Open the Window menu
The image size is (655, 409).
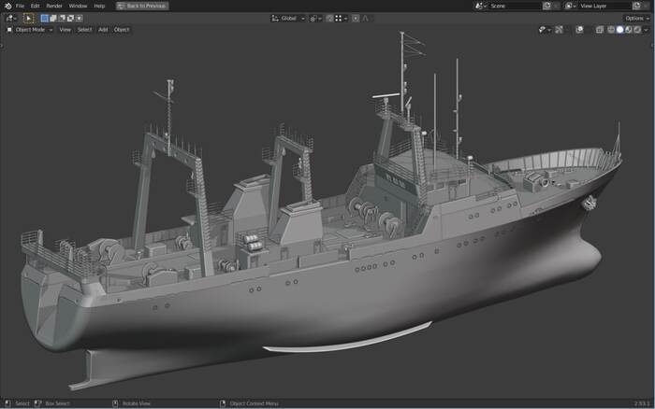(x=78, y=6)
